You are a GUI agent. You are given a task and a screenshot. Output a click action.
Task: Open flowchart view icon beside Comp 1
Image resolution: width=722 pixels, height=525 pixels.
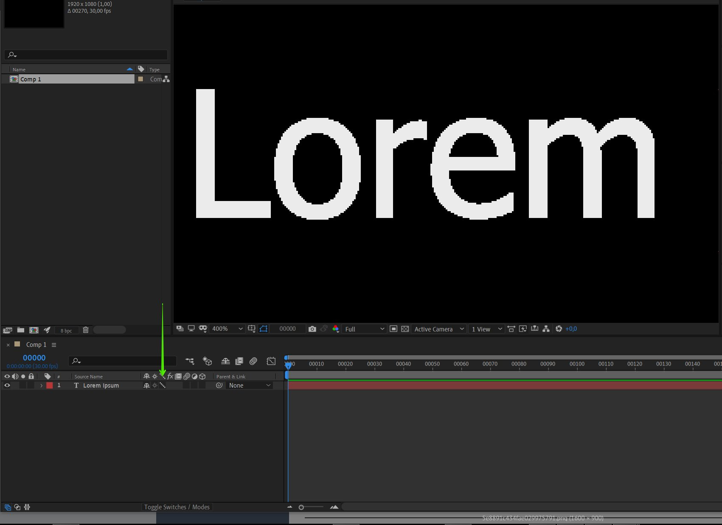click(x=166, y=79)
